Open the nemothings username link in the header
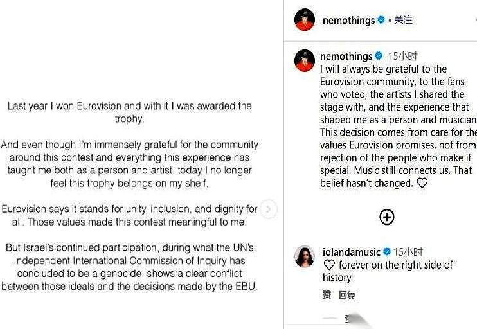 (x=348, y=20)
